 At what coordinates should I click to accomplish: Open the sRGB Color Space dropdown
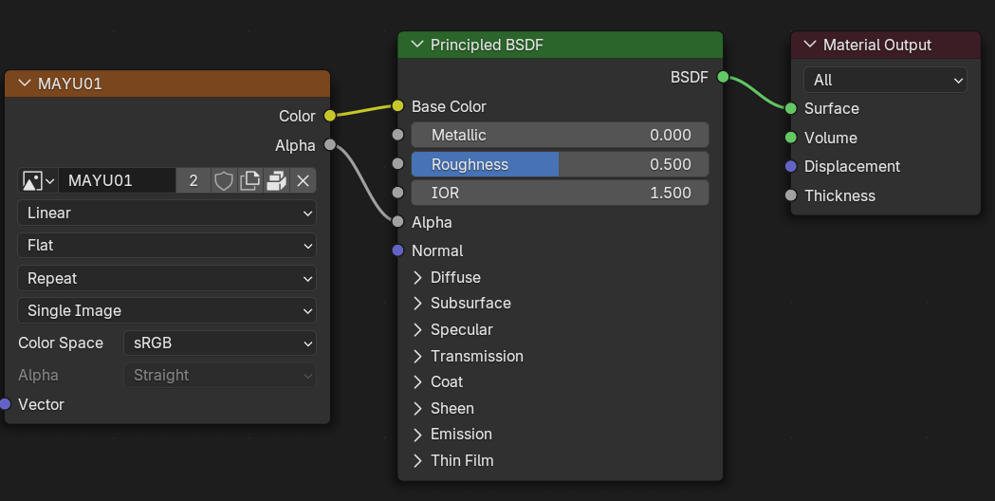click(x=219, y=343)
